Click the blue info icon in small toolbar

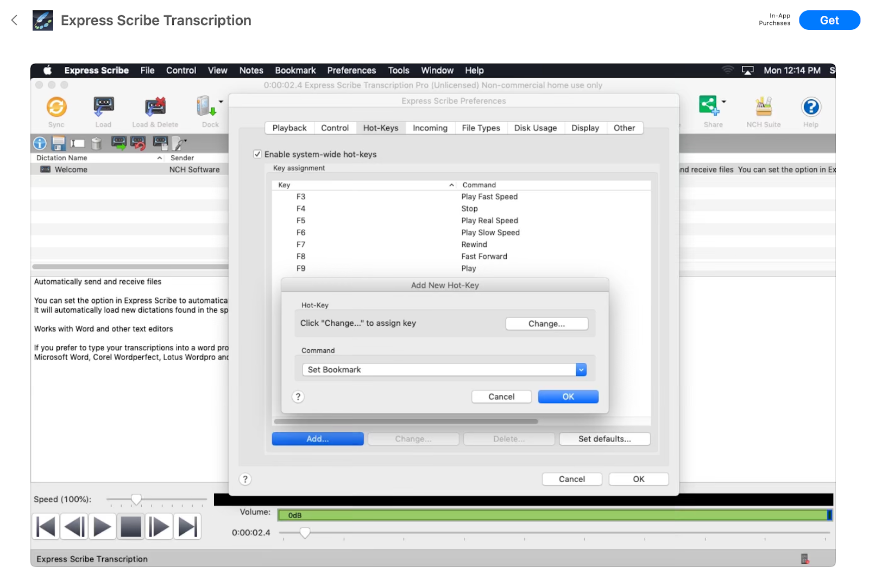click(x=40, y=143)
